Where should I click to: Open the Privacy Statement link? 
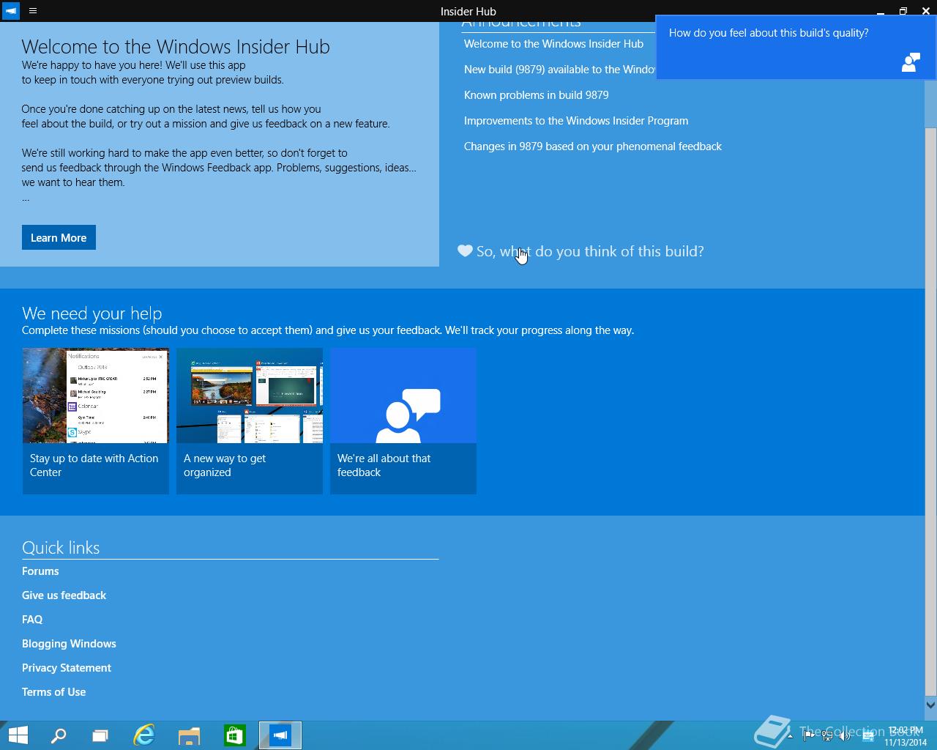pos(67,668)
